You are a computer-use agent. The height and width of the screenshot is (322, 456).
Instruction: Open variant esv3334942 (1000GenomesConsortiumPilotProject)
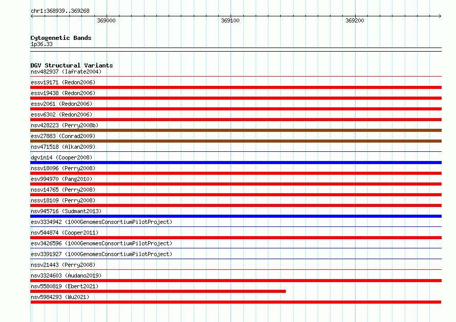point(101,222)
